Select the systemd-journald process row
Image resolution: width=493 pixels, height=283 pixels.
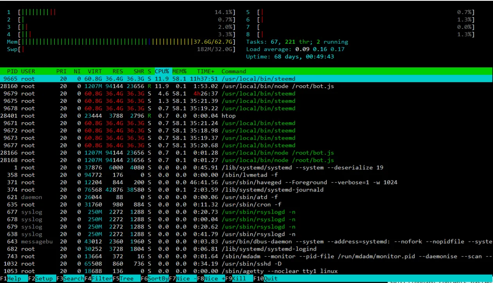pos(246,190)
